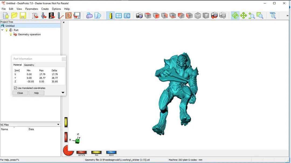
Task: Switch to the Material tab
Action: (x=18, y=65)
